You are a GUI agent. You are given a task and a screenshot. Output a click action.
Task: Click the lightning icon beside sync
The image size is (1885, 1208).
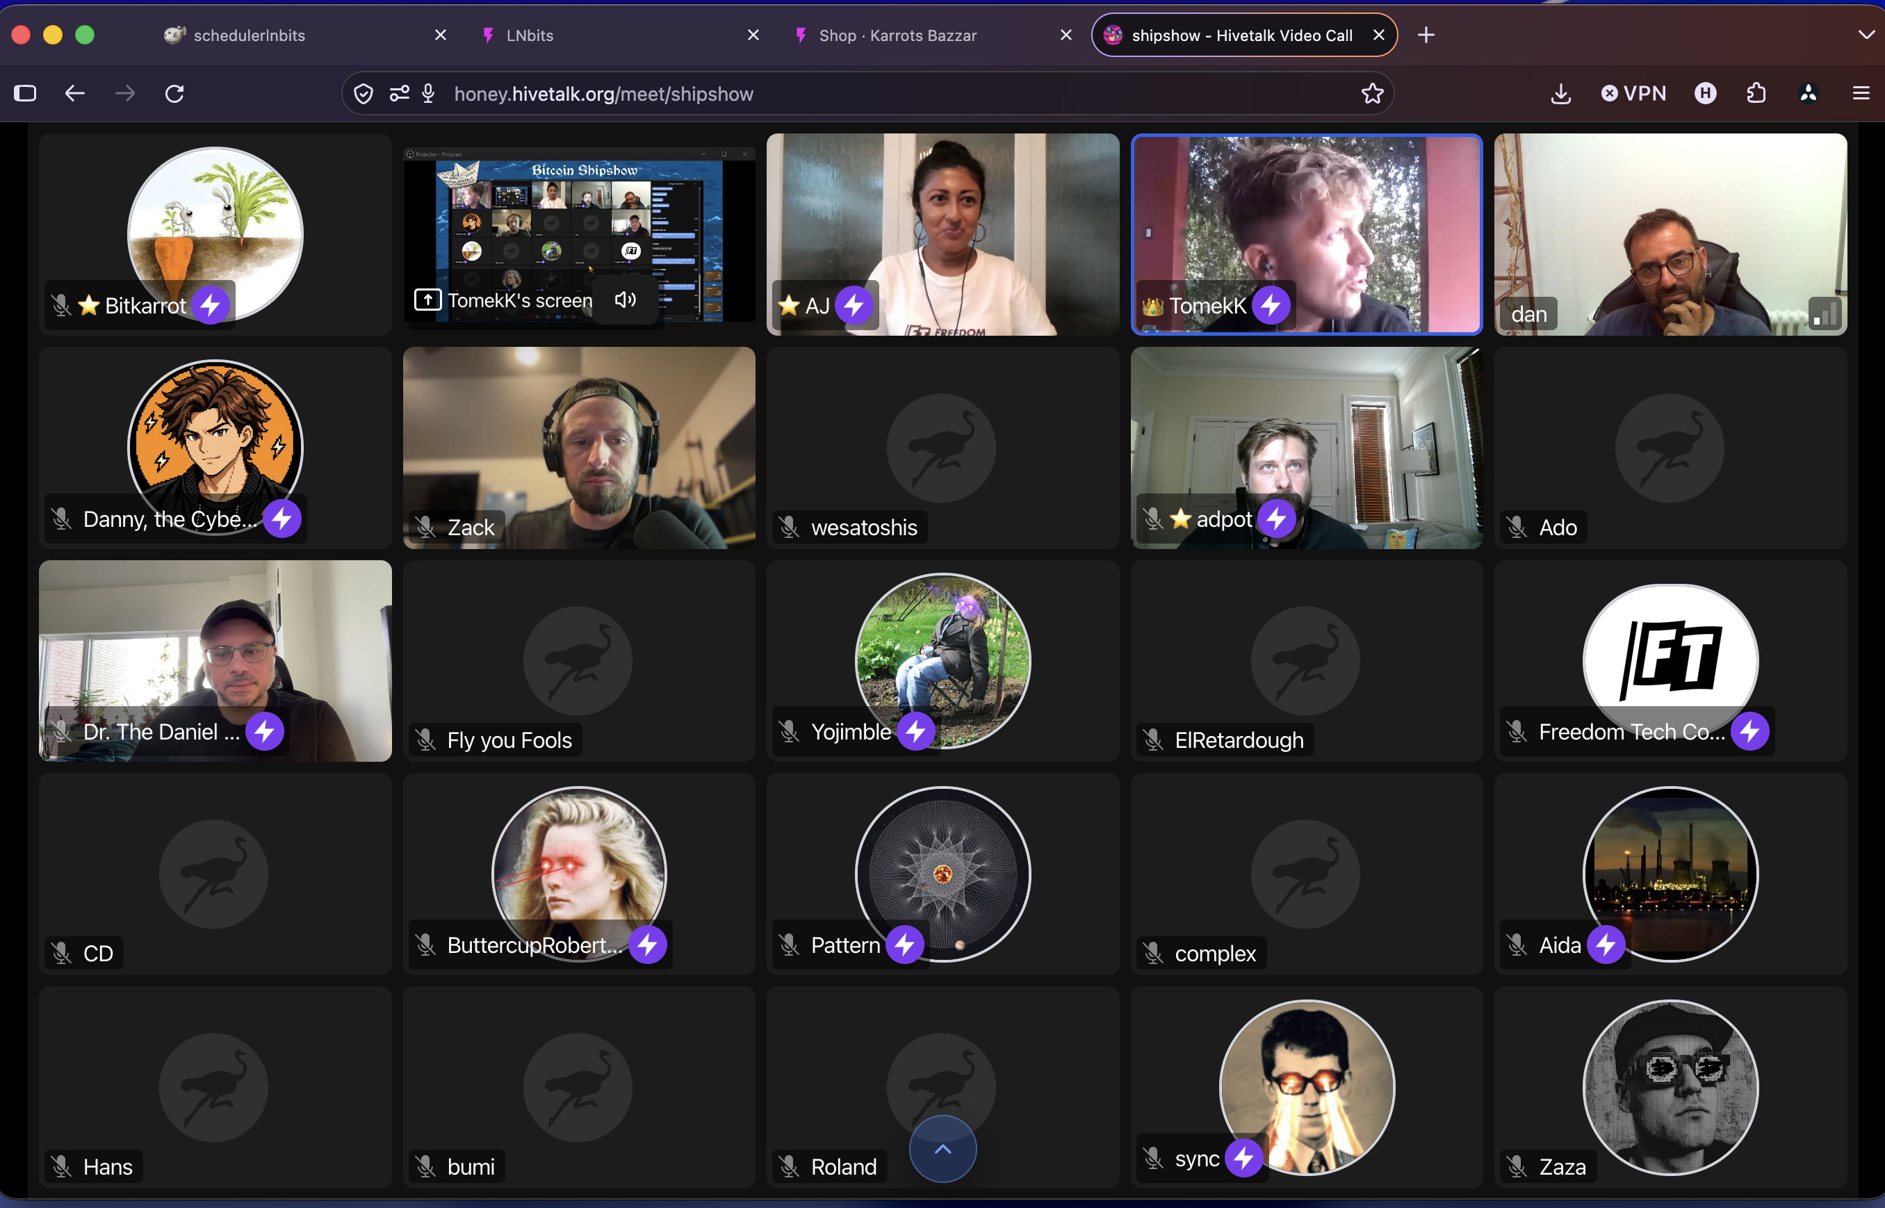[x=1243, y=1158]
